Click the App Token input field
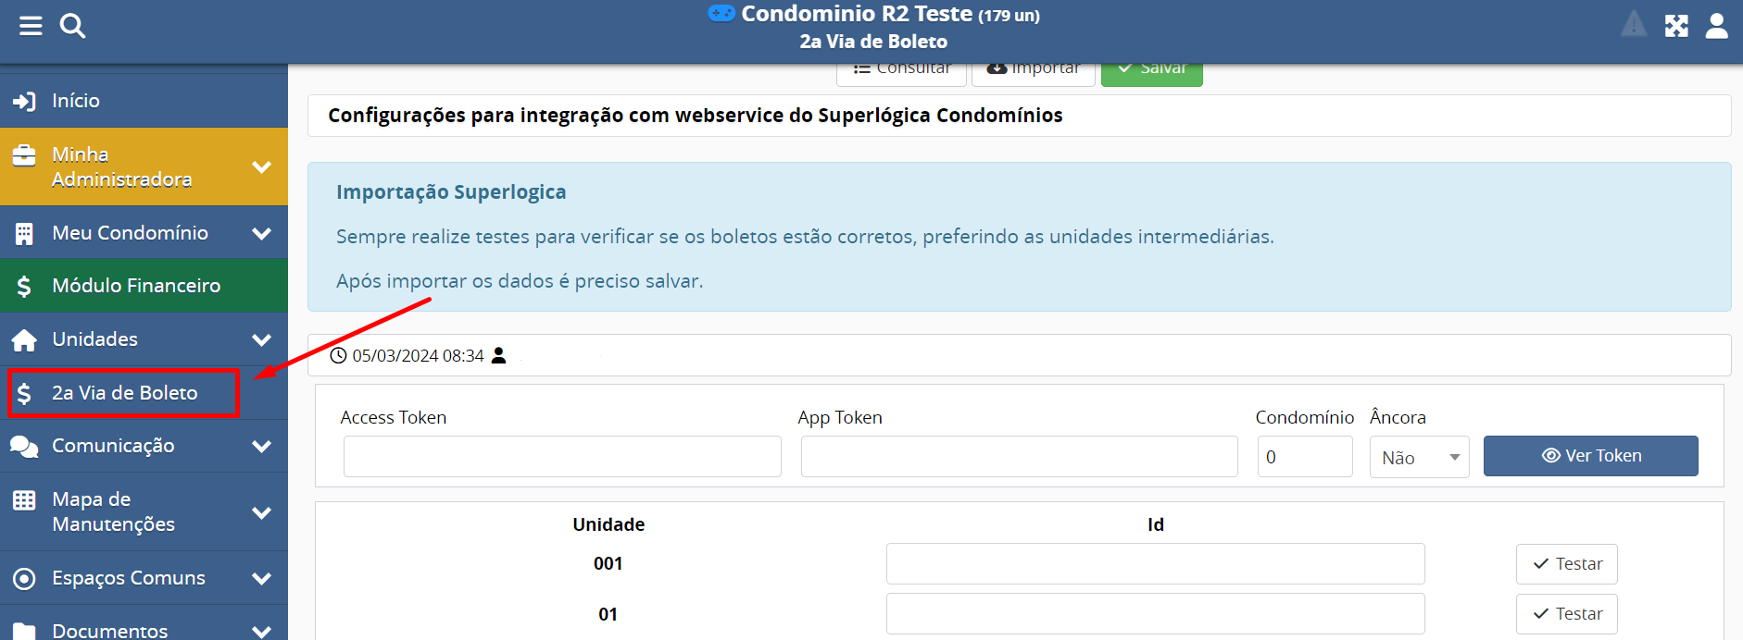The image size is (1743, 640). (1019, 457)
